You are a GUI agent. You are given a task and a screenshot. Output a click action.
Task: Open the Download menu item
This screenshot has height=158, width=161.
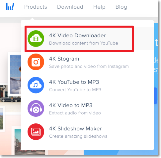pyautogui.click(x=70, y=7)
